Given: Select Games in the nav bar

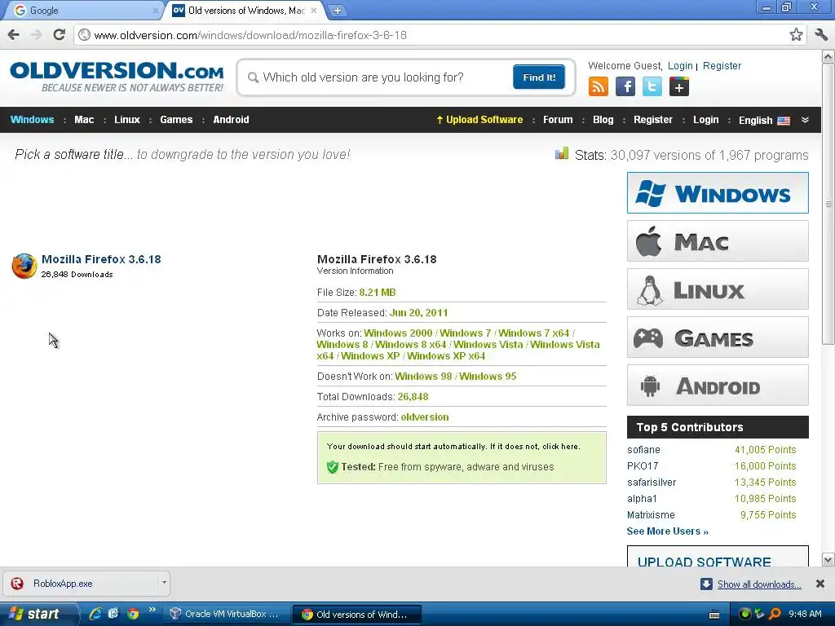Looking at the screenshot, I should click(176, 120).
